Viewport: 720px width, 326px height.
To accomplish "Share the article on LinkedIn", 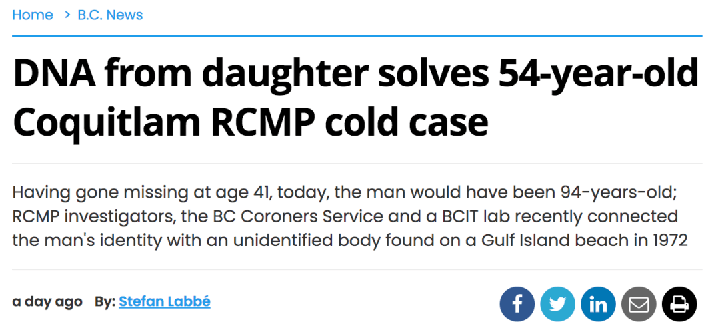I will [598, 305].
